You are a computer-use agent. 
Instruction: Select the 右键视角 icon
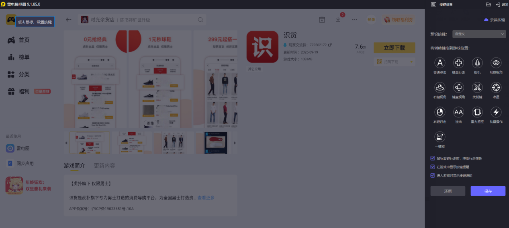point(440,87)
